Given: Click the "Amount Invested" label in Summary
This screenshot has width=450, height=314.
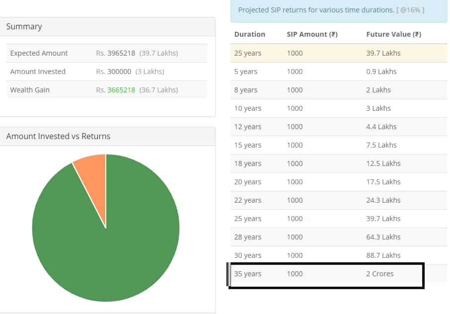Looking at the screenshot, I should point(38,72).
